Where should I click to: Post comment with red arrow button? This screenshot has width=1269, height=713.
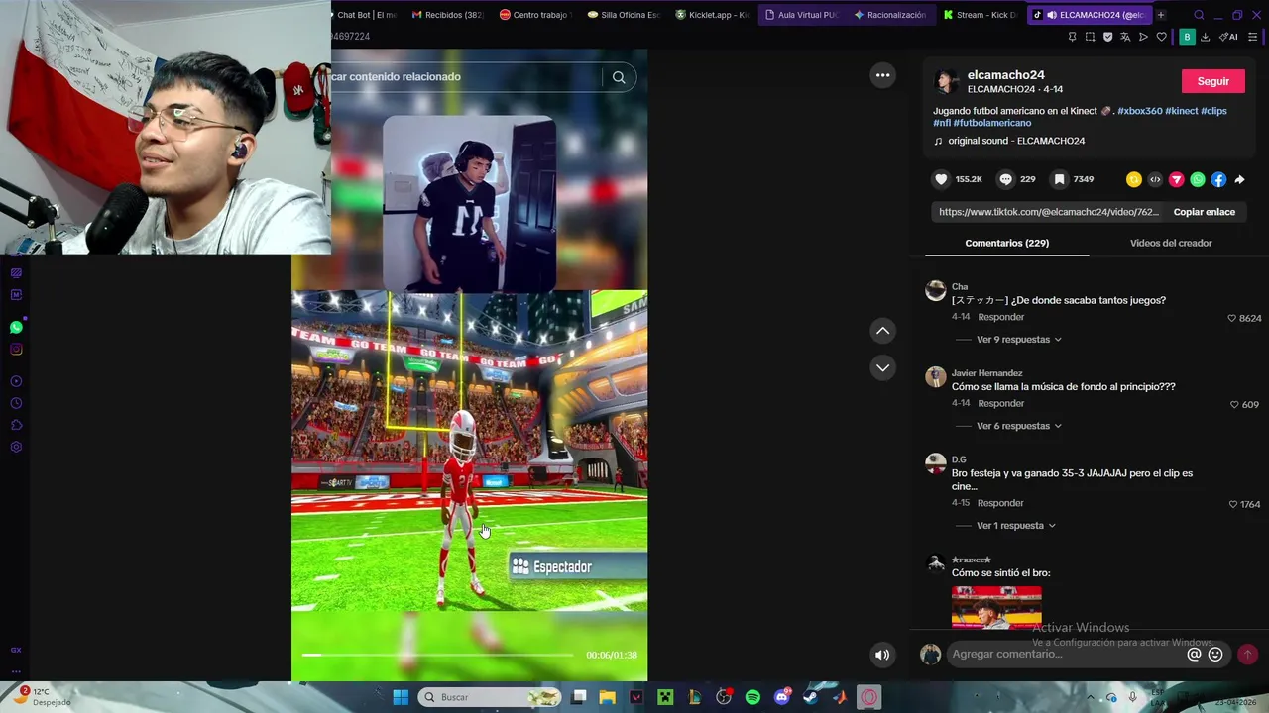pyautogui.click(x=1247, y=654)
